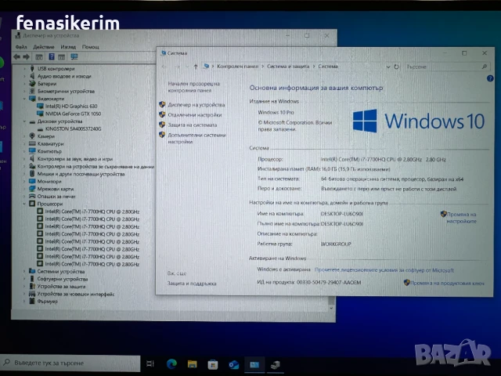Select the Компютър tree item
Screen dimensions: 501x376
pyautogui.click(x=49, y=151)
